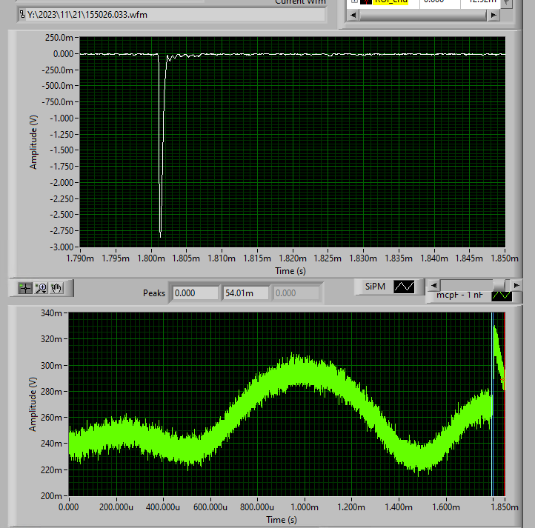Click upper graph y-axis label -1.500
535x528 pixels.
(x=62, y=150)
